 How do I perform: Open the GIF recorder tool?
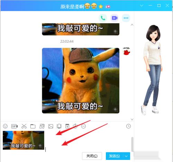point(15,126)
